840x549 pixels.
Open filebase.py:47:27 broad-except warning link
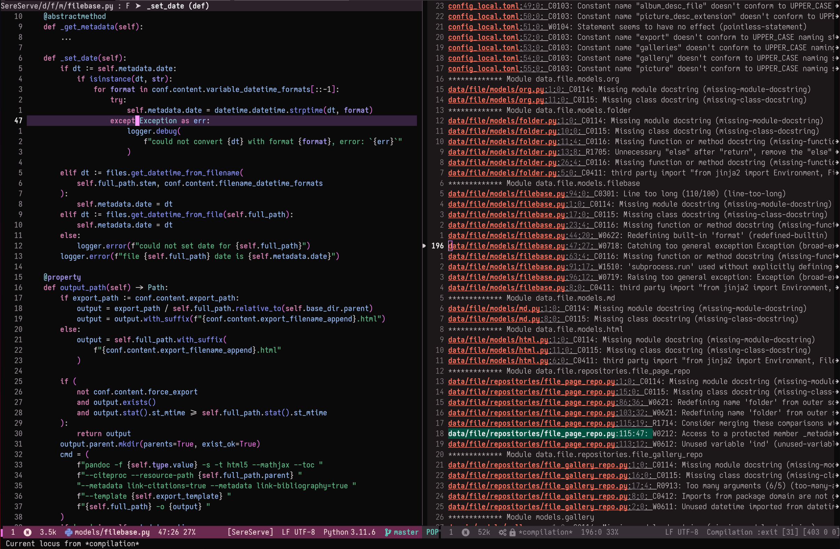click(x=523, y=246)
